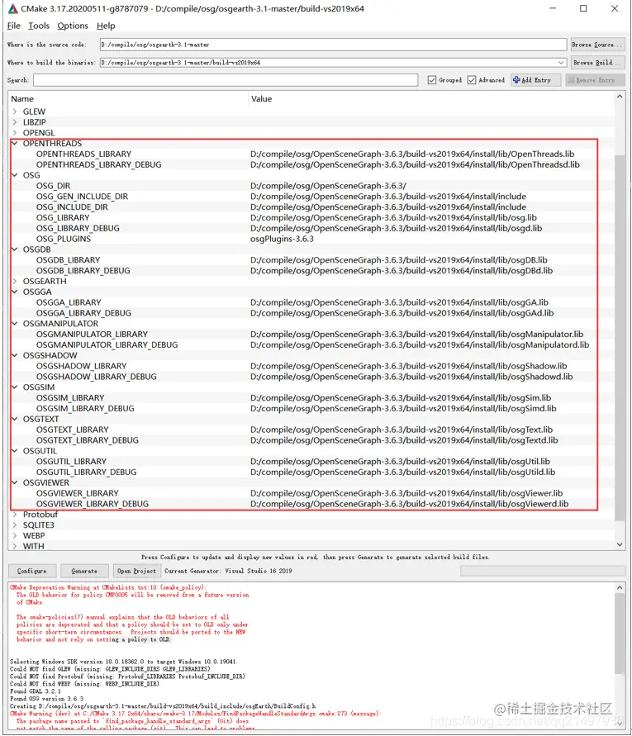Toggle the Grouped checkbox

click(432, 80)
